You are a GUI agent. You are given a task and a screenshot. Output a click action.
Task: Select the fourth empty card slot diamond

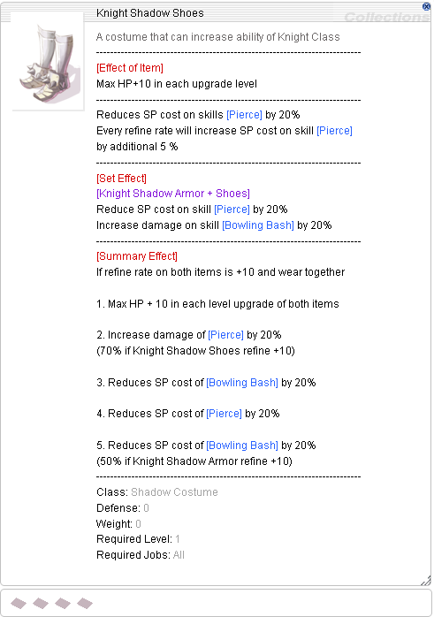click(85, 603)
